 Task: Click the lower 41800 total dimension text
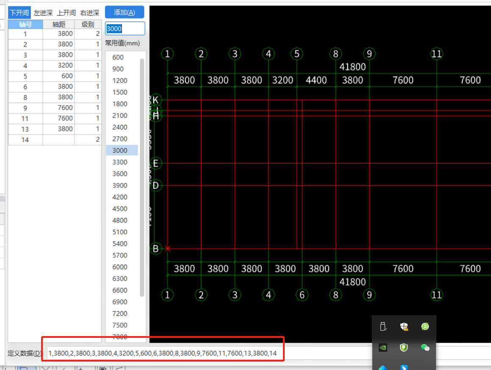tap(352, 282)
